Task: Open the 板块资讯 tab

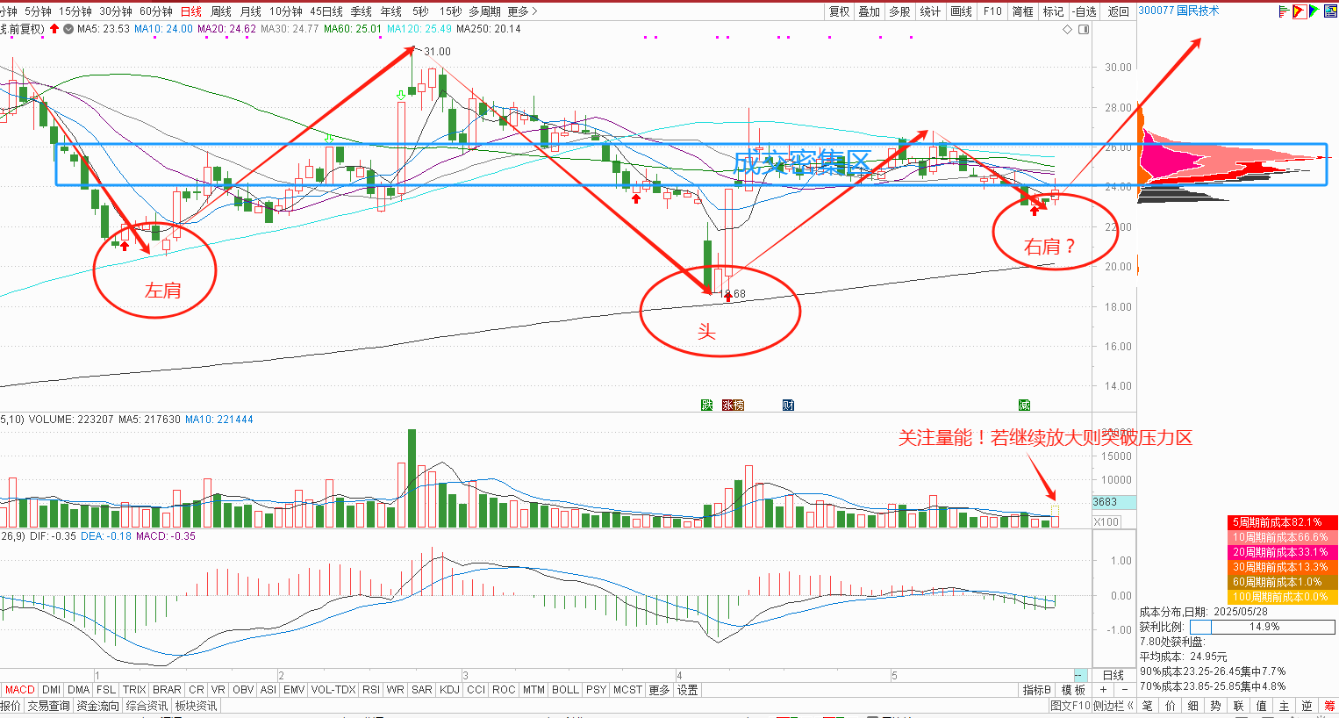Action: pos(197,706)
